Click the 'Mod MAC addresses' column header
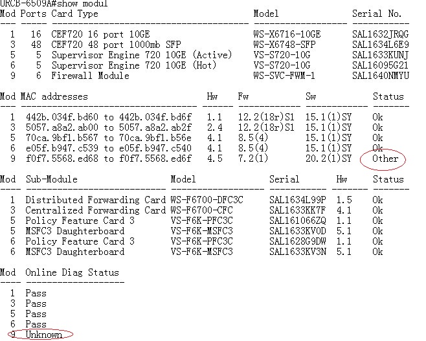This screenshot has height=341, width=426. click(x=44, y=96)
